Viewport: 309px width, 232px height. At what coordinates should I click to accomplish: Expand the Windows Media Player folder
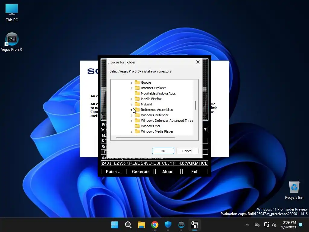click(132, 132)
